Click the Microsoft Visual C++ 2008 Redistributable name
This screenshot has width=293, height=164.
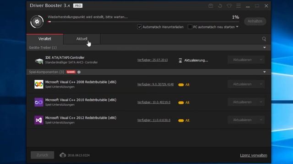click(x=81, y=82)
